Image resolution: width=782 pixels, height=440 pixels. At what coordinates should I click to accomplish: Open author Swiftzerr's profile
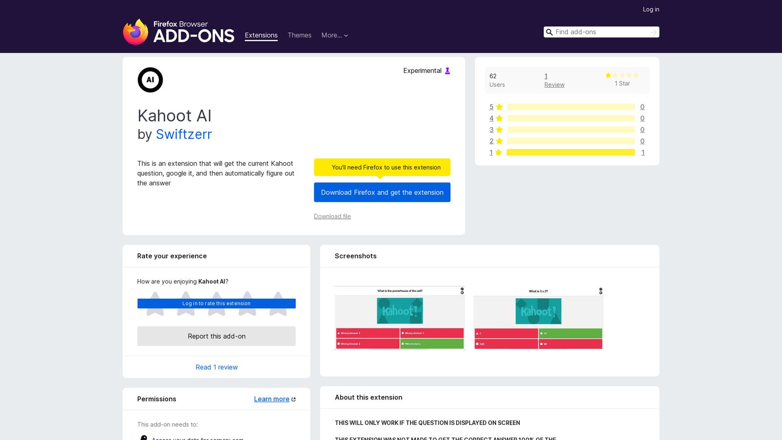(x=184, y=134)
